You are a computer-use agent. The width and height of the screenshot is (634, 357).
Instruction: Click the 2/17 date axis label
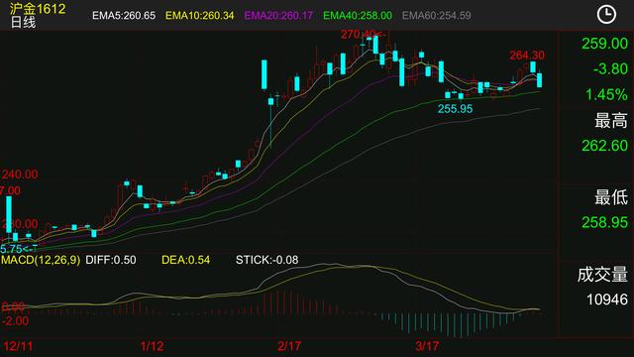pos(289,346)
